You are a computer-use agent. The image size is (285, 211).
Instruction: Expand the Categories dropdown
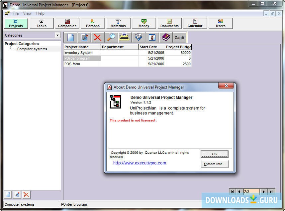[x=57, y=35]
